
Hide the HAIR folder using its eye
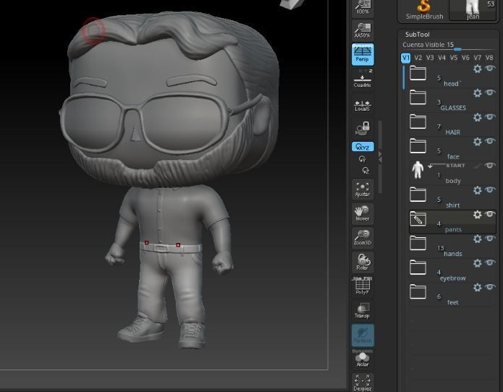(490, 117)
